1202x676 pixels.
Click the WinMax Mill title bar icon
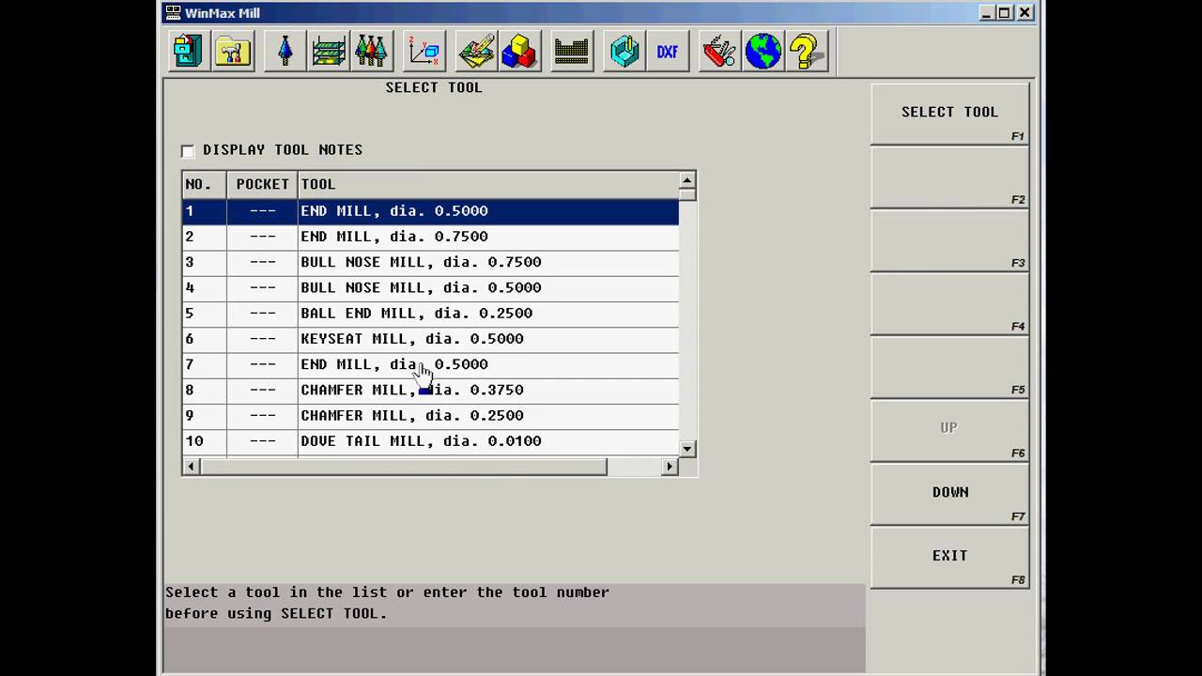coord(173,12)
